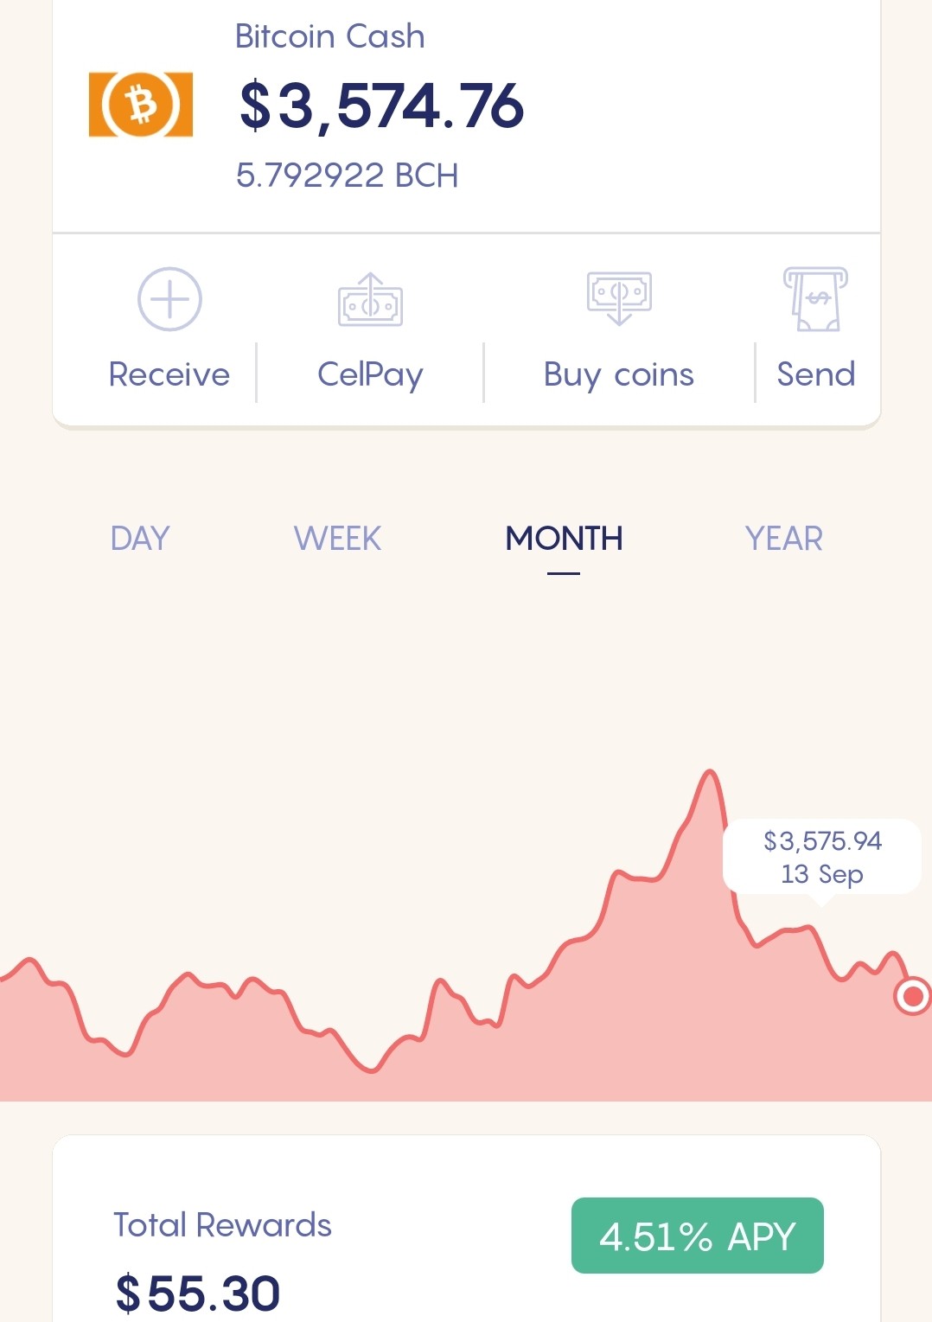The image size is (932, 1322).
Task: Tap the Bitcoin Cash orange logo
Action: point(141,105)
